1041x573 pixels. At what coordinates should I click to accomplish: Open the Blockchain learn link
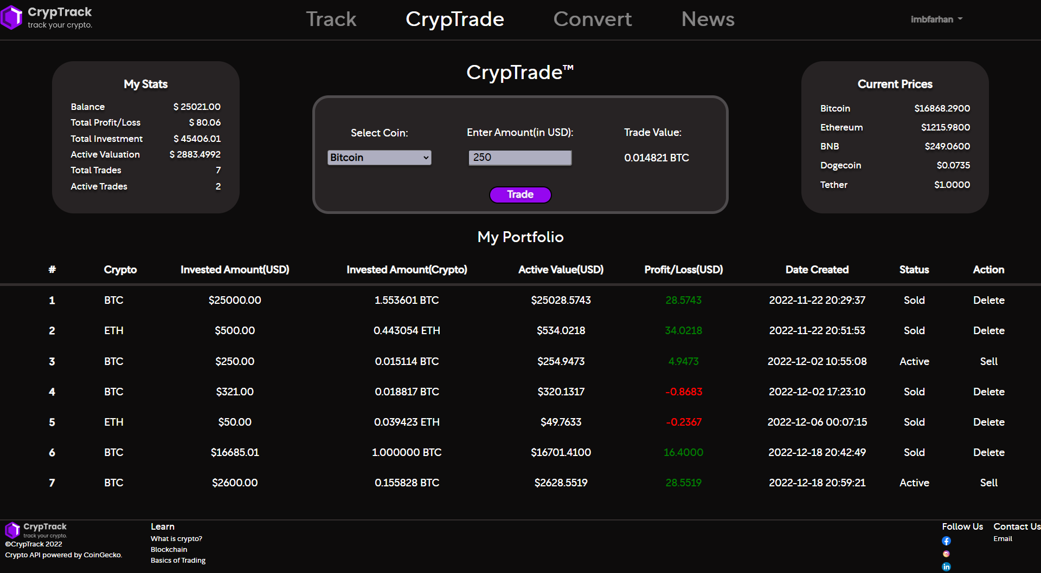(169, 550)
